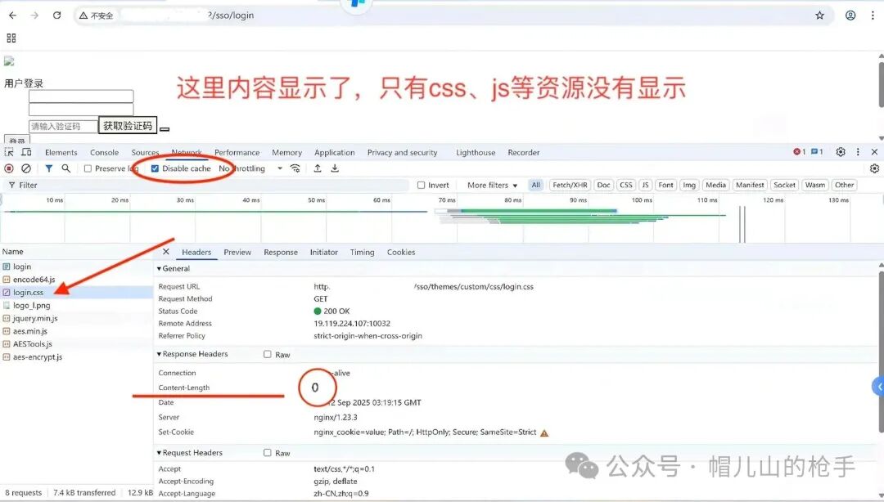This screenshot has height=502, width=884.
Task: Go back with the browser back arrow
Action: (12, 16)
